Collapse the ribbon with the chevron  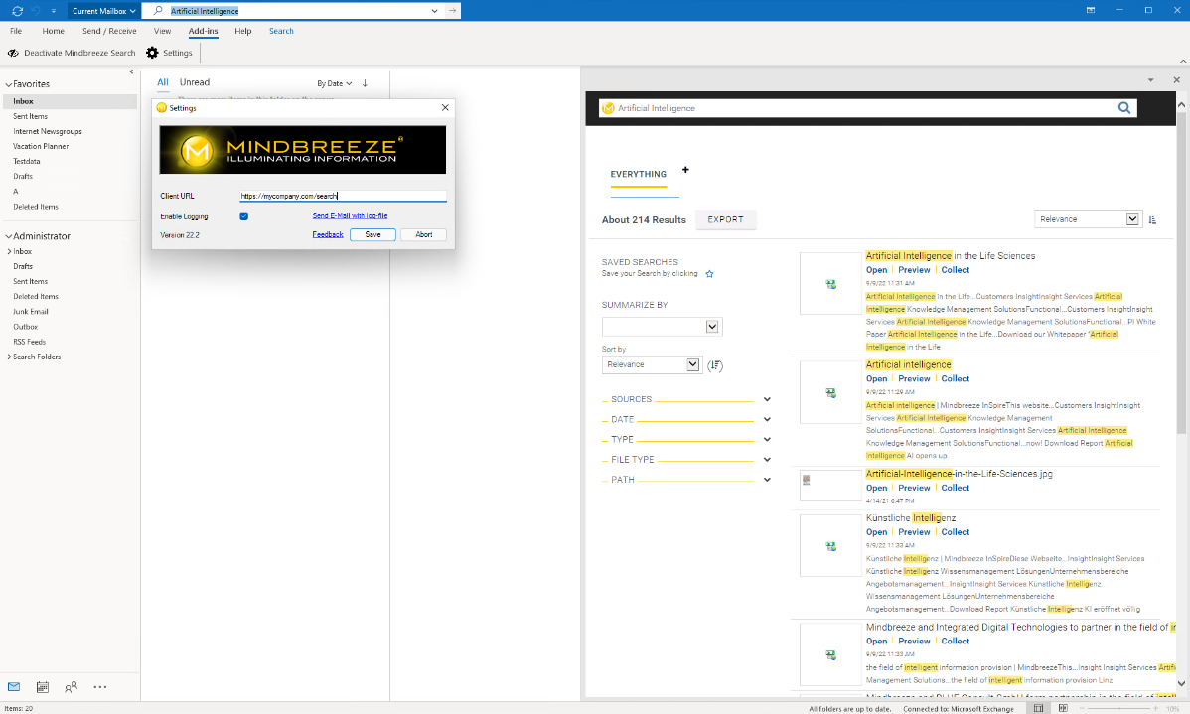pos(1182,61)
